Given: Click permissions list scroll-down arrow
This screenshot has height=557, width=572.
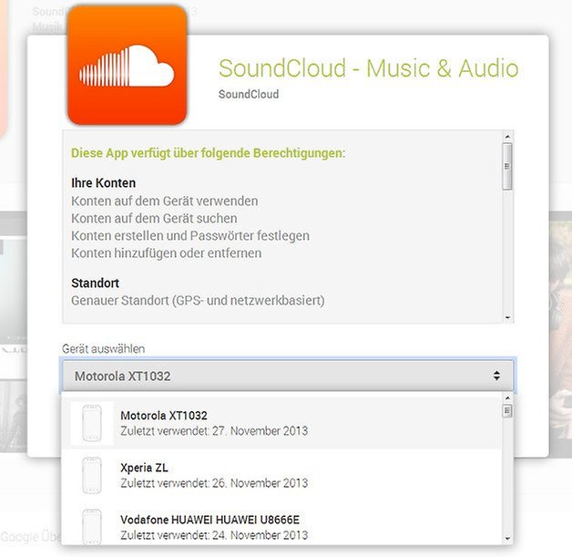Looking at the screenshot, I should [507, 318].
